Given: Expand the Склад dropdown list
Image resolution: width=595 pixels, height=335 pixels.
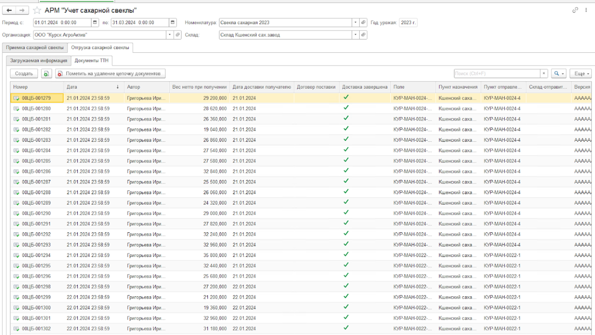Looking at the screenshot, I should (356, 35).
